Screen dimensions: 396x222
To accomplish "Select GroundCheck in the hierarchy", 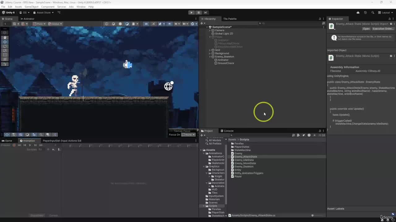I will click(x=226, y=63).
